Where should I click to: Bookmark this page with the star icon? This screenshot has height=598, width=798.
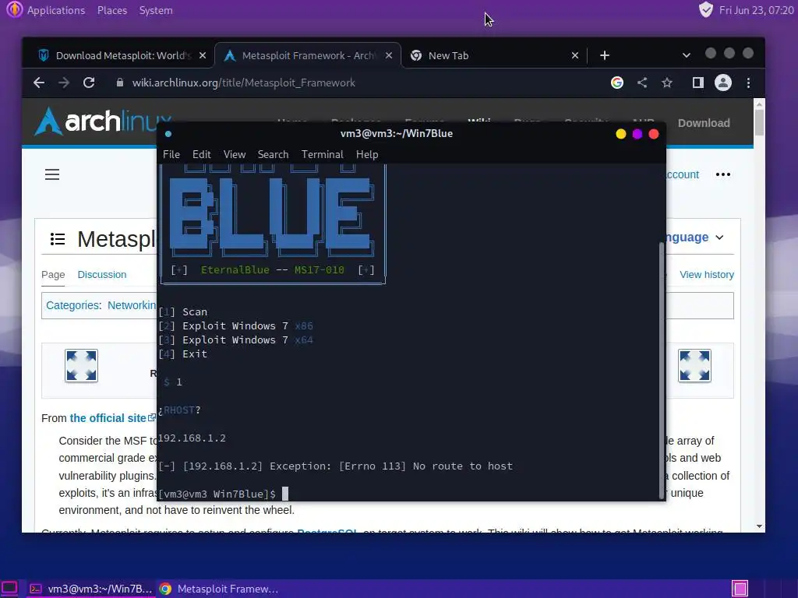pyautogui.click(x=667, y=83)
